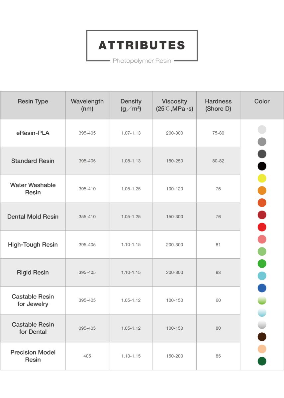Click the yellow color dot
Image resolution: width=284 pixels, height=398 pixels.
click(262, 178)
